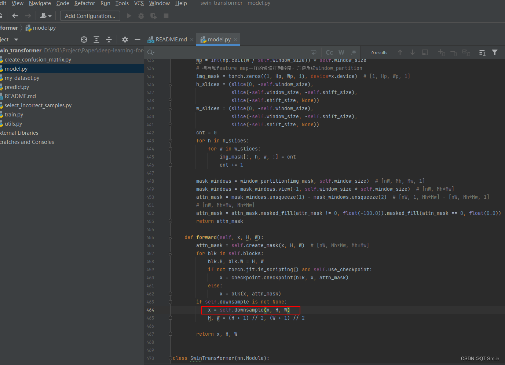Click the Debug bug icon
Screen dimensions: 505x365
tap(141, 16)
